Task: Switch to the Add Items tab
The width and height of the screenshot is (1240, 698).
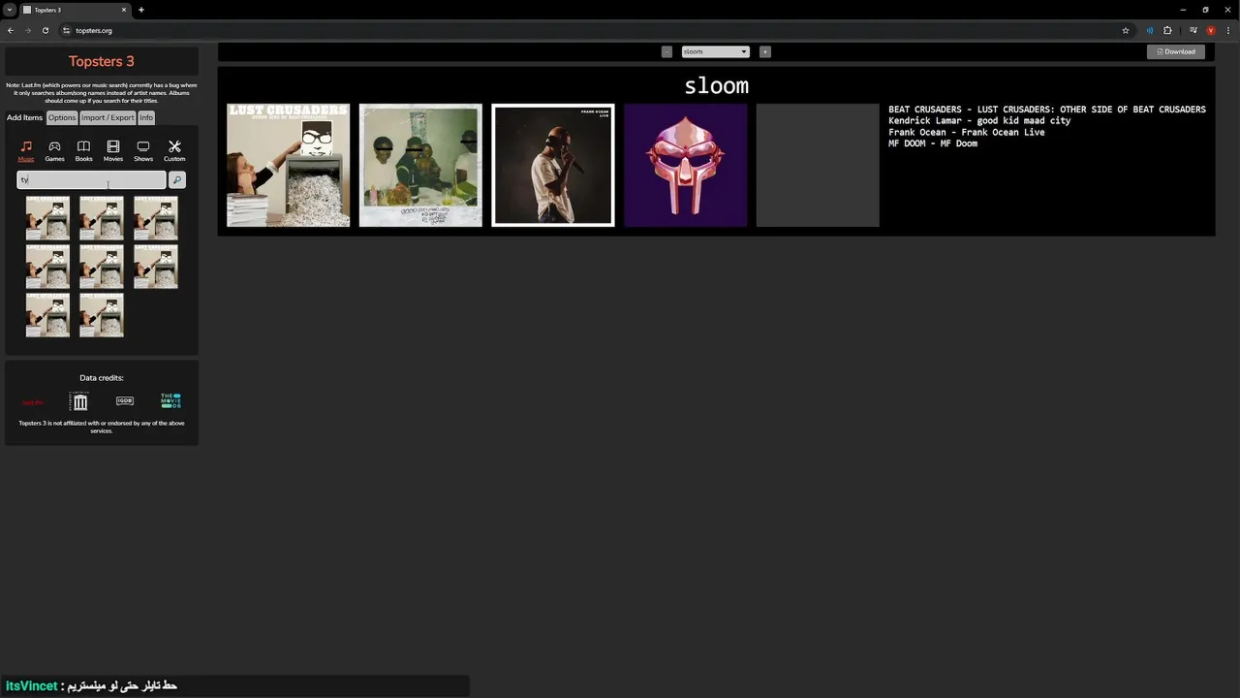Action: [25, 117]
